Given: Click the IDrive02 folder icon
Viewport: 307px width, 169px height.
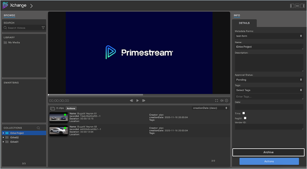Looking at the screenshot, I should (7, 137).
